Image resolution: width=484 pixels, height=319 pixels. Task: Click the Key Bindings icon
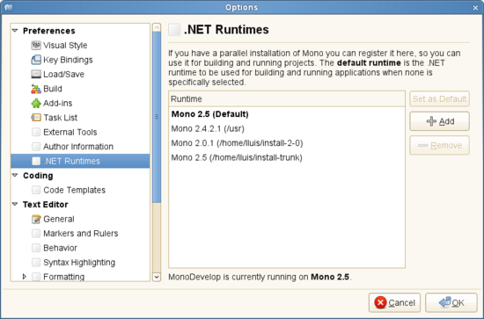(x=36, y=60)
